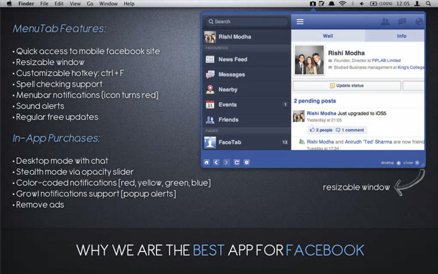438x274 pixels.
Task: Open Spotlight search magnifier
Action: 429,3
